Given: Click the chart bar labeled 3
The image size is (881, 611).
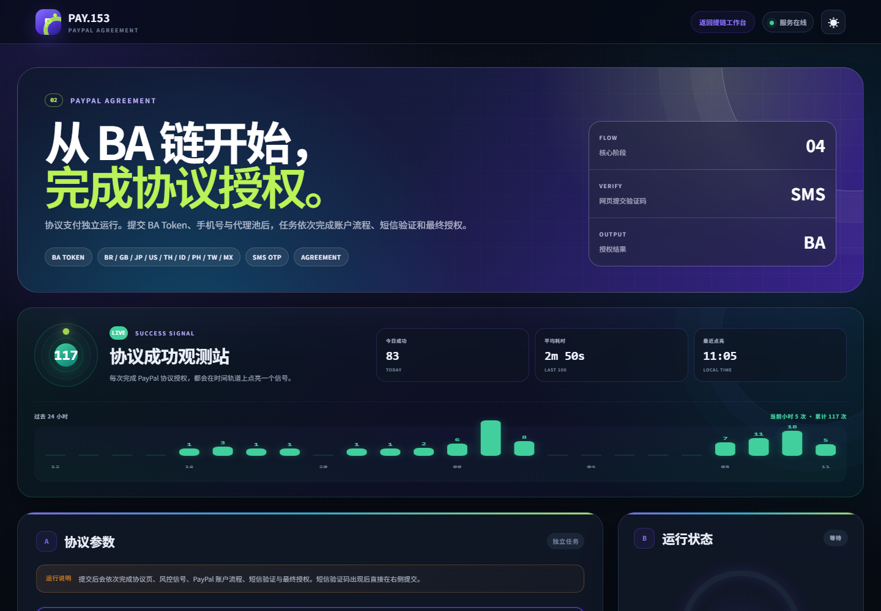Looking at the screenshot, I should pos(223,451).
